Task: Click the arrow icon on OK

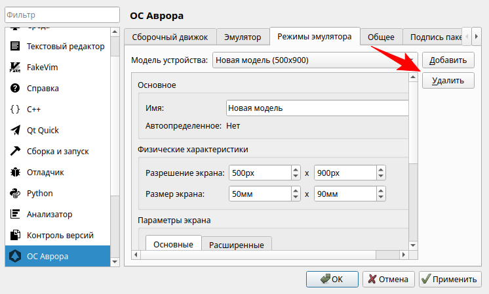Action: tap(325, 279)
